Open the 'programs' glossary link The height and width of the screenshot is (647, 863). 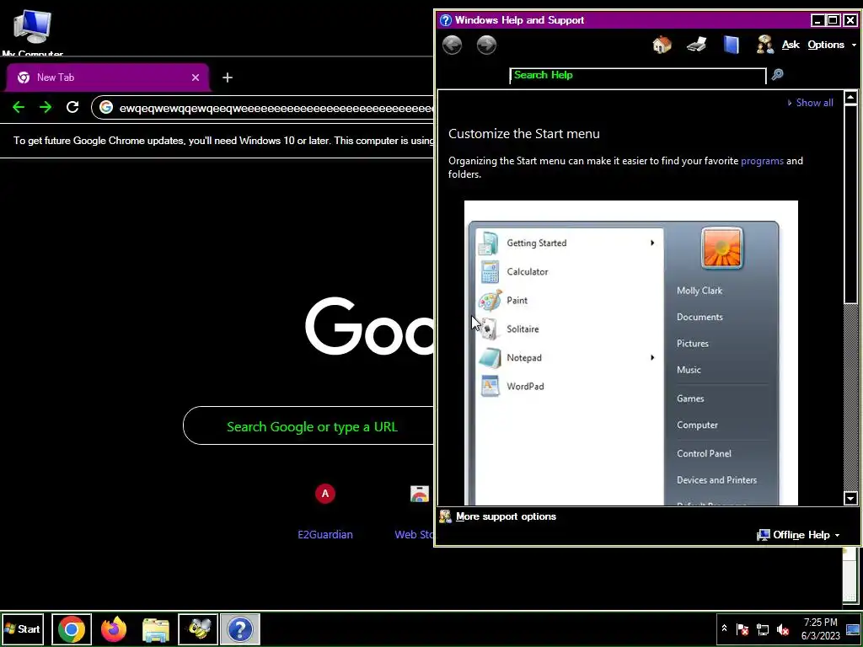(762, 161)
